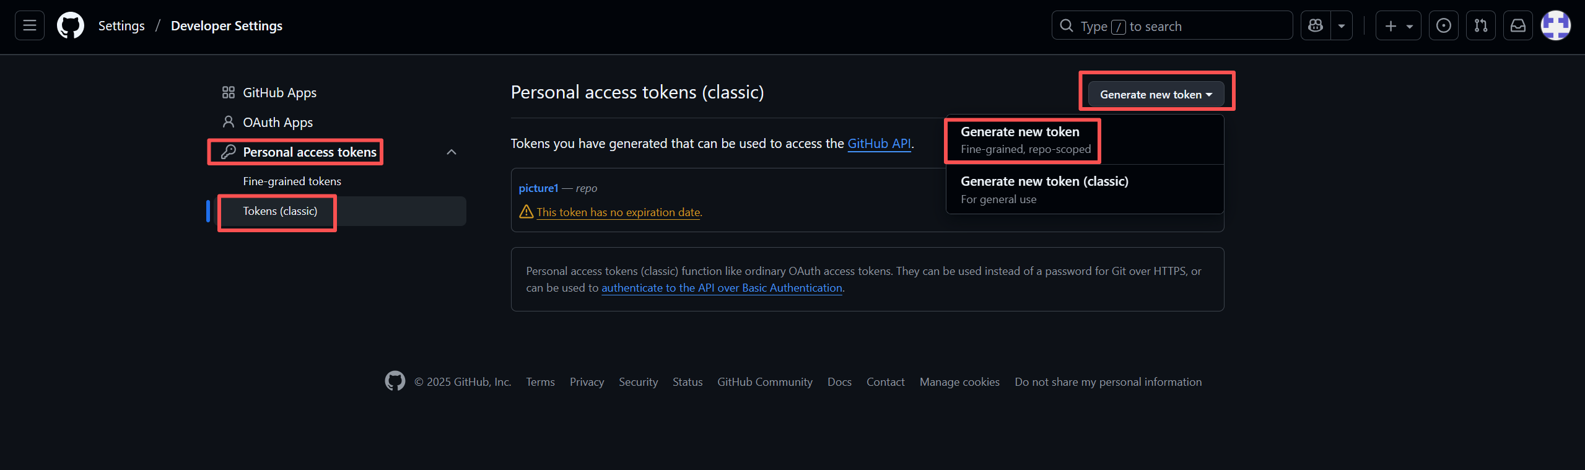Collapse the Personal access tokens section
The image size is (1585, 470).
pyautogui.click(x=452, y=152)
